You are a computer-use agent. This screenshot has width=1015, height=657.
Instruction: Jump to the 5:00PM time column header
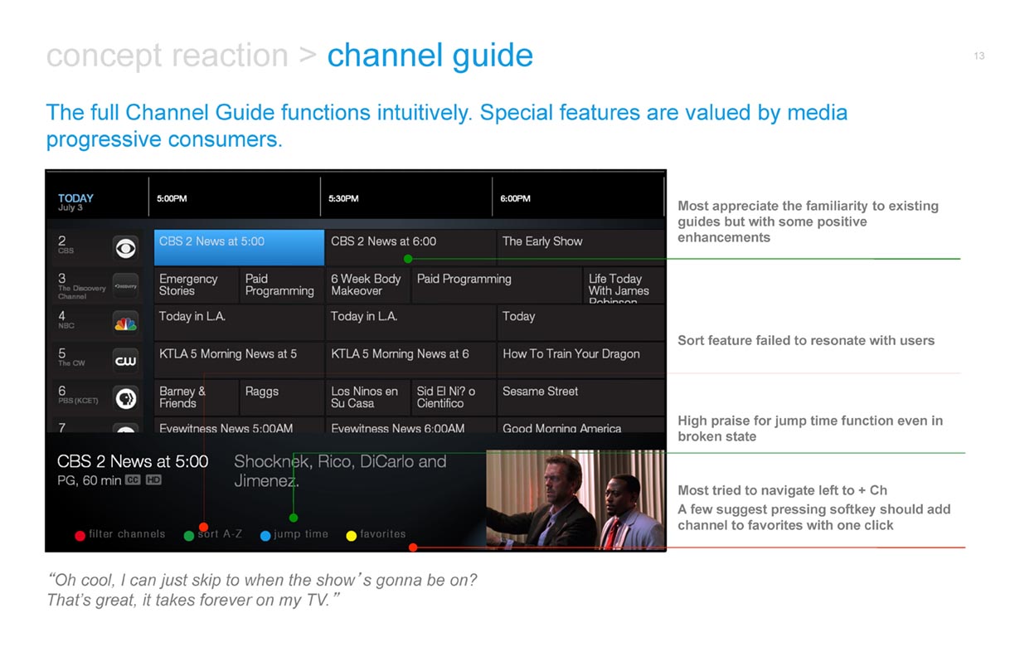(172, 198)
